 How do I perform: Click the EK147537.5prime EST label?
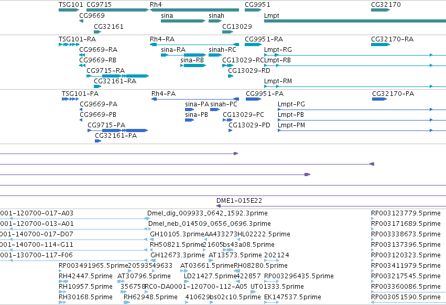292,297
